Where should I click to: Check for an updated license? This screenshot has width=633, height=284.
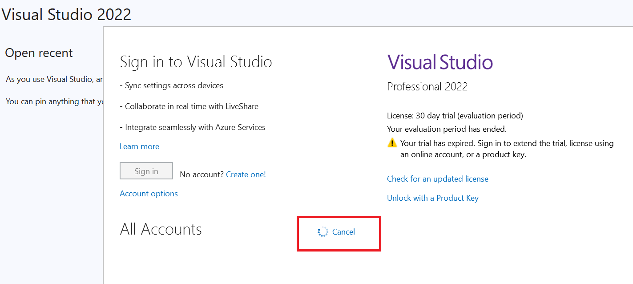pos(438,179)
